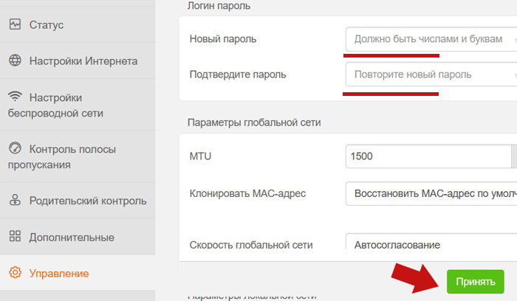Screen dimensions: 517x301
Task: Click the gauge icon for Контроль полосы пропускания
Action: [15, 149]
